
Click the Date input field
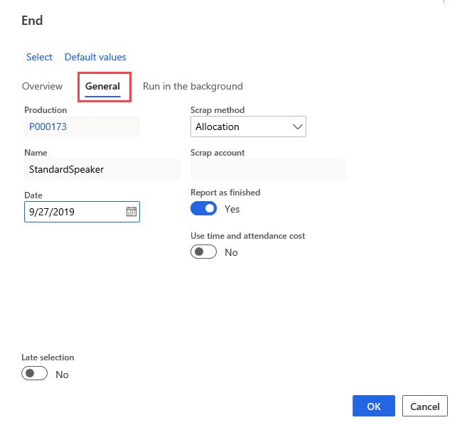coord(82,212)
